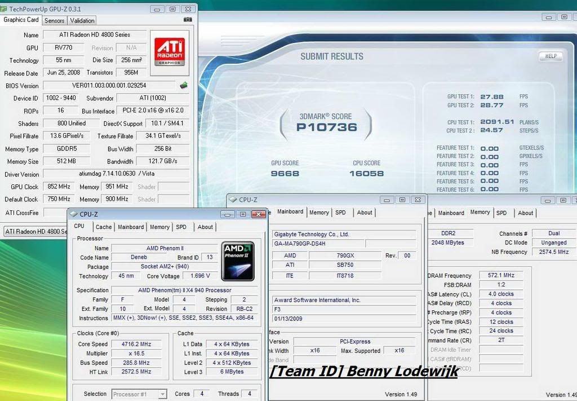Click the core speed 4716.2 MHz
The image size is (577, 401).
[136, 344]
